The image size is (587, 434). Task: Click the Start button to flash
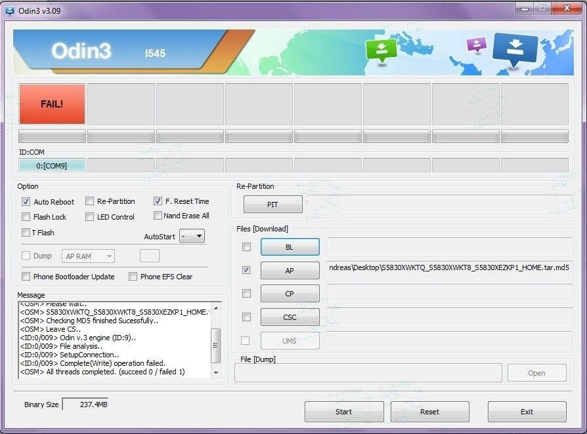click(344, 412)
